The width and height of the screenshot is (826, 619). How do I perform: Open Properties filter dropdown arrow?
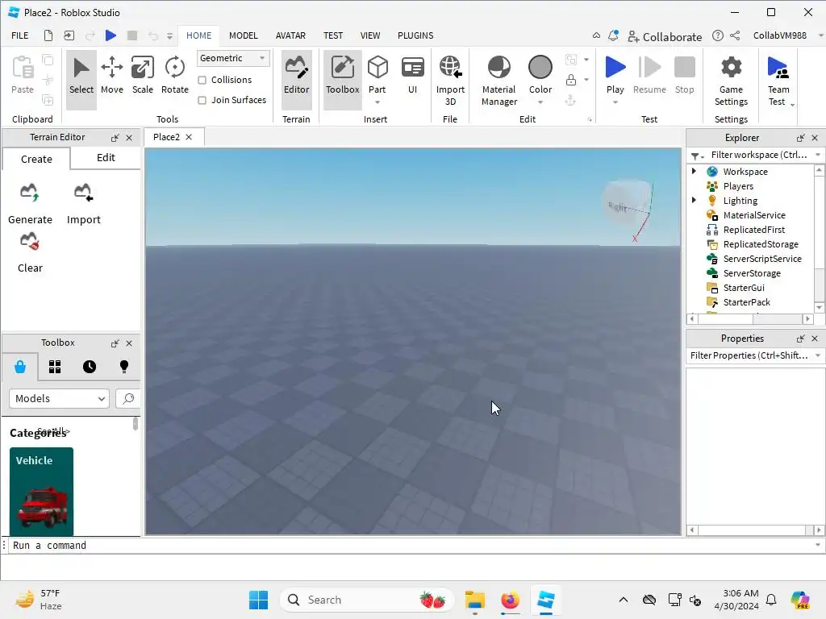coord(818,355)
